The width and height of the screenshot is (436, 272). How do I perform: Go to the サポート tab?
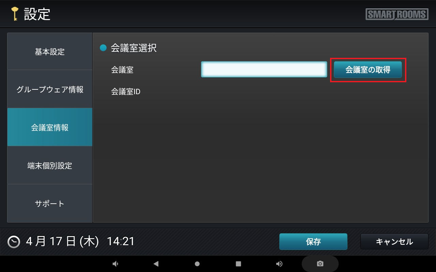click(50, 204)
